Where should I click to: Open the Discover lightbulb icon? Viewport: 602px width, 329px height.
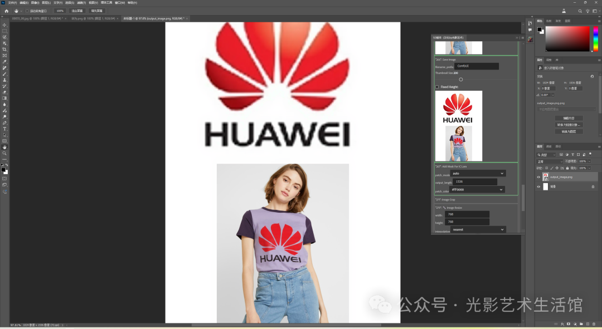click(588, 11)
